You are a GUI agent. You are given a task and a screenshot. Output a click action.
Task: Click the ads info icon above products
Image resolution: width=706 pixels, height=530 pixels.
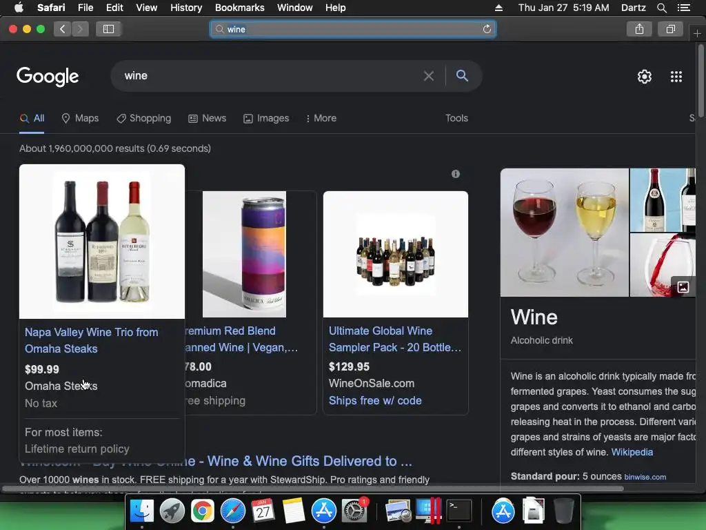pyautogui.click(x=456, y=174)
